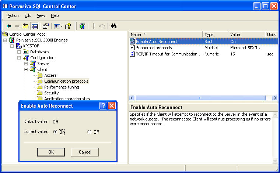This screenshot has width=280, height=173.
Task: Open the Edit menu
Action: pos(28,15)
